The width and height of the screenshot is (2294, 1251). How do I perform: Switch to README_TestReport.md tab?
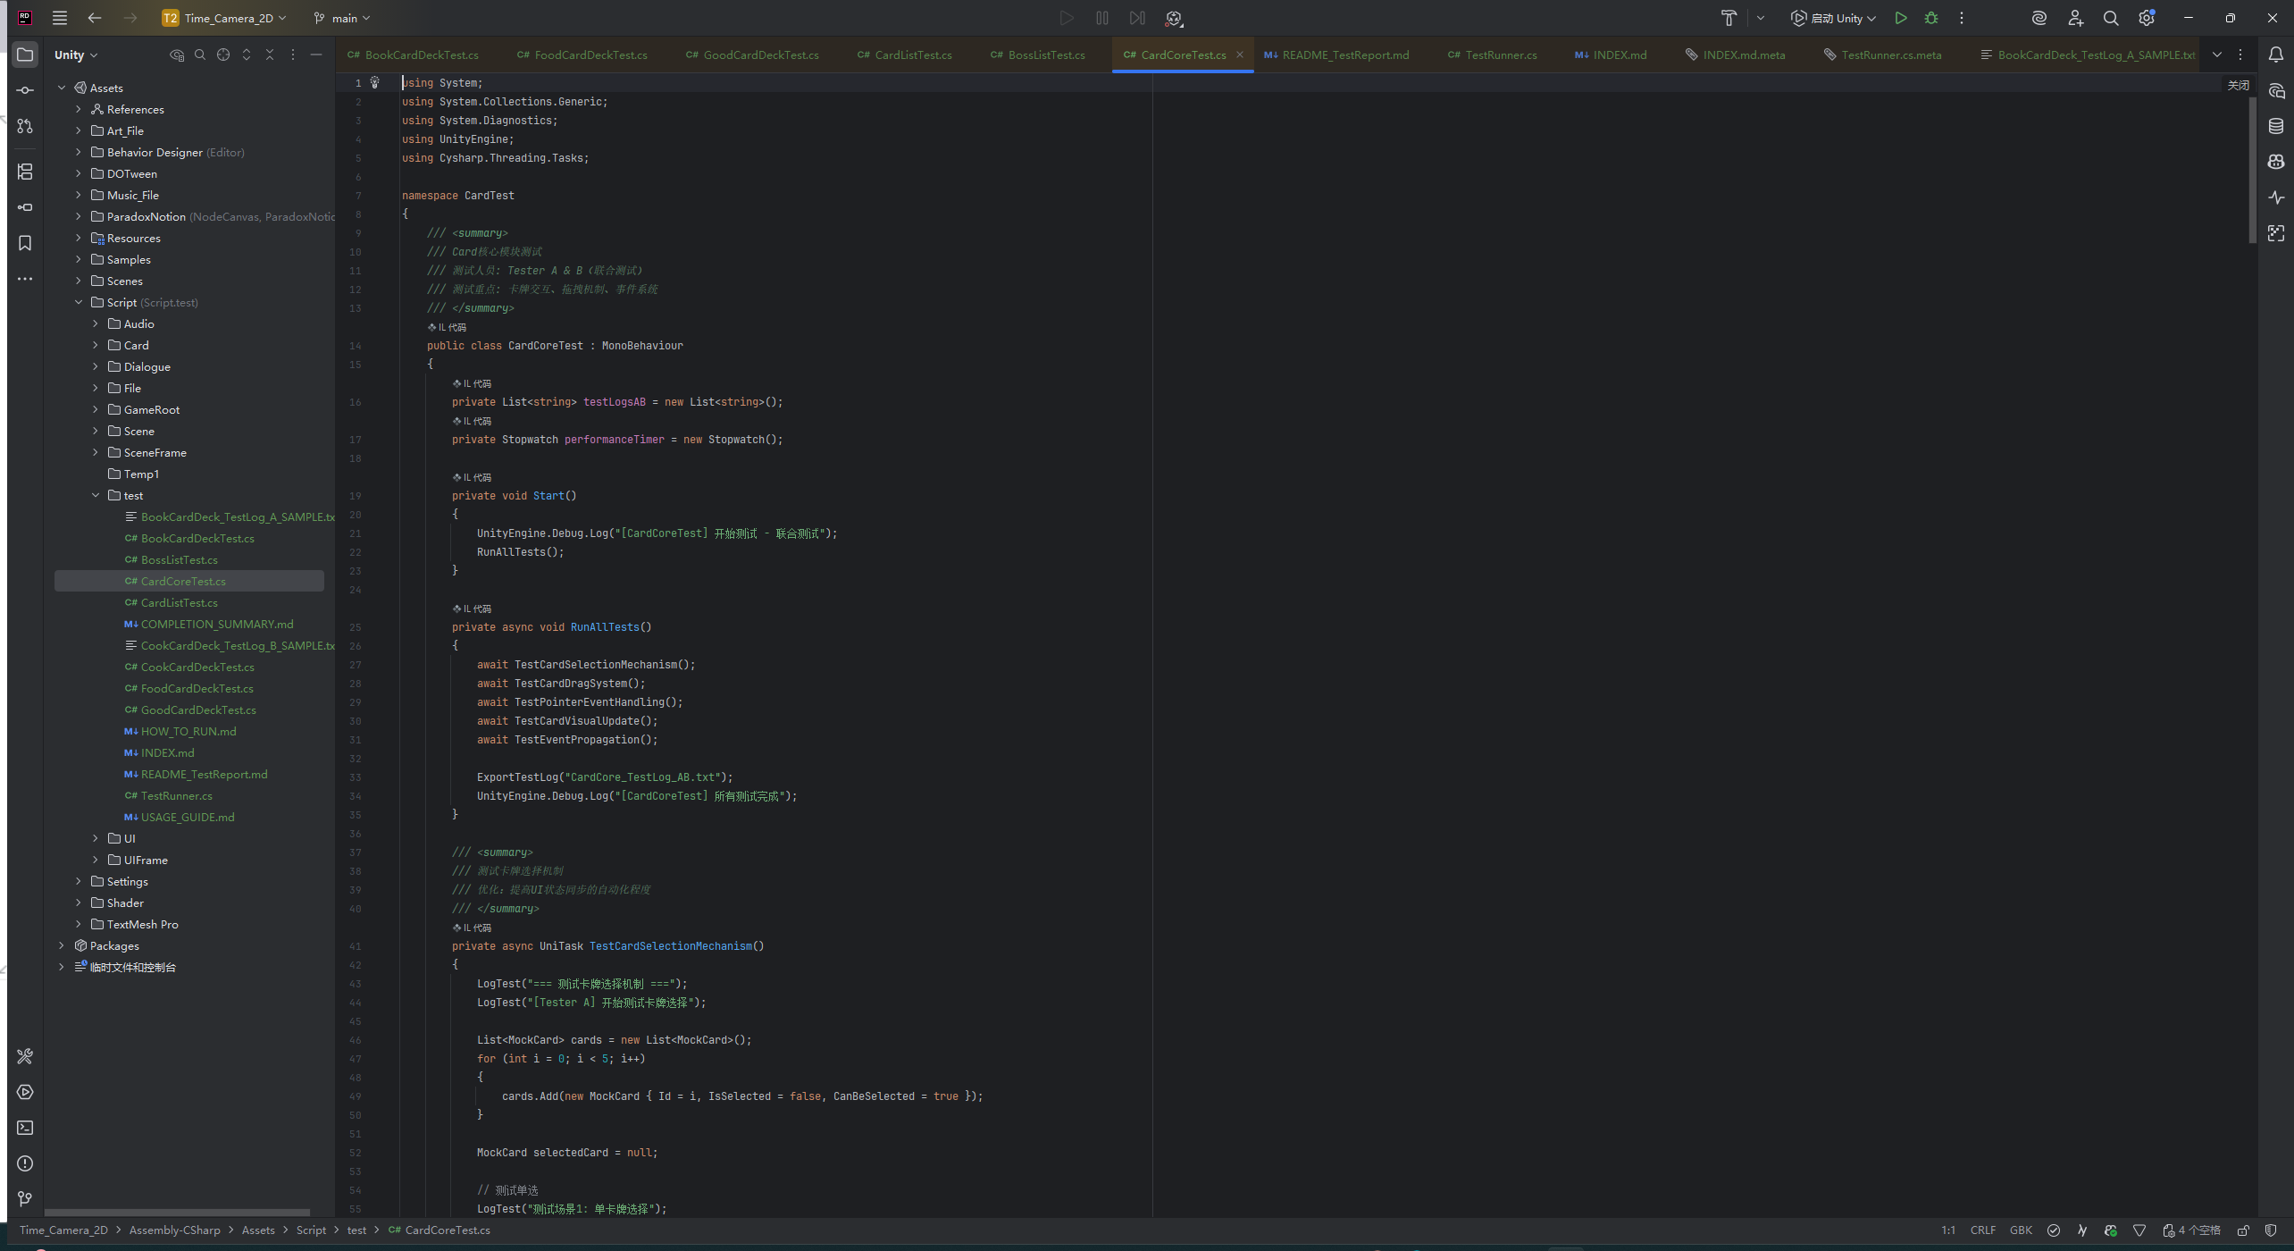(1345, 55)
